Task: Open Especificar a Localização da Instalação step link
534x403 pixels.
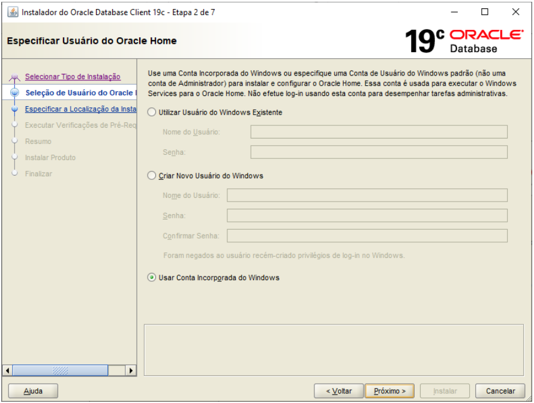Action: 80,109
